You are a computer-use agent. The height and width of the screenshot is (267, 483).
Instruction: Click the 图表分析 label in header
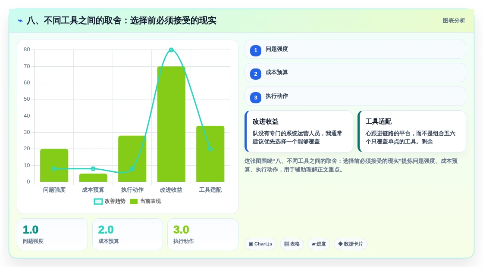coord(454,21)
